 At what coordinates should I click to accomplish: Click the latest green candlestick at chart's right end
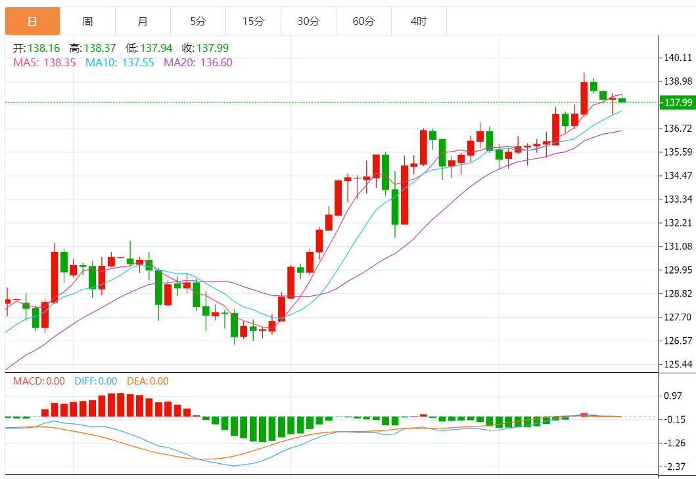point(622,100)
